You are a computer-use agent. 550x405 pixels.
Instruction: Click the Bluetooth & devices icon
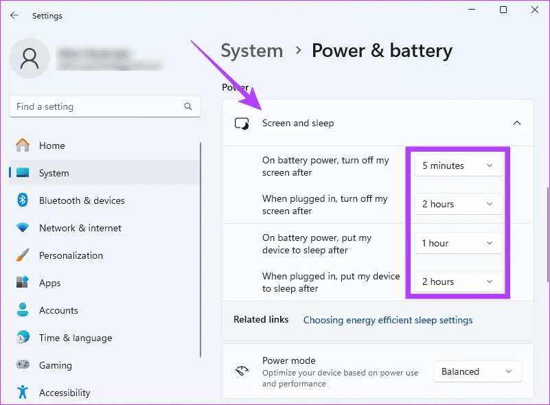pyautogui.click(x=23, y=200)
